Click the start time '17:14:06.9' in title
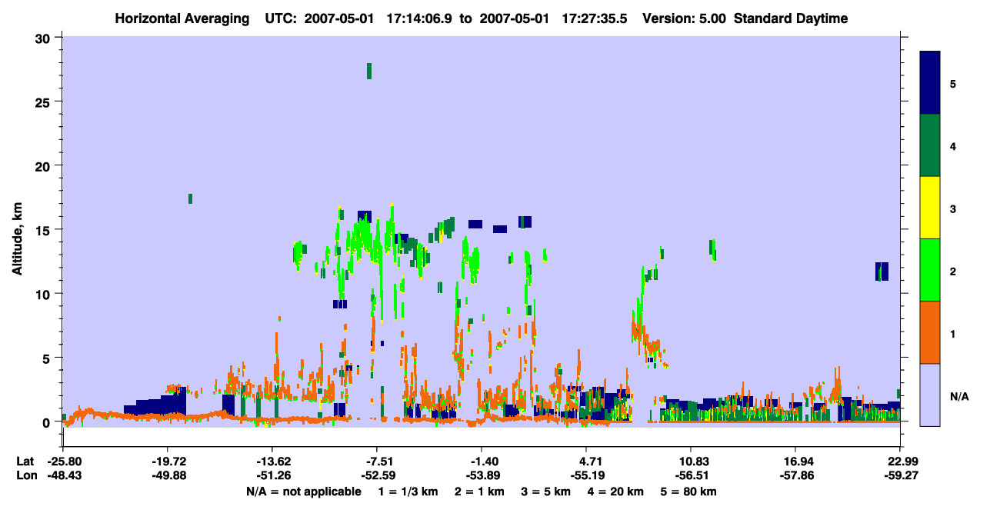 pyautogui.click(x=418, y=18)
